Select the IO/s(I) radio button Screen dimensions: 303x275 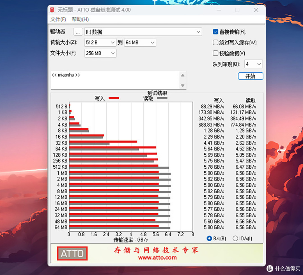(235, 239)
